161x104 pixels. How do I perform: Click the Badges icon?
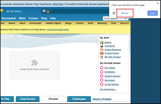click(101, 42)
